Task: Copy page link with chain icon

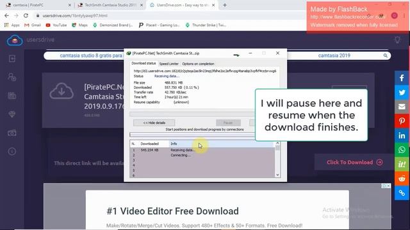Action: (402, 193)
